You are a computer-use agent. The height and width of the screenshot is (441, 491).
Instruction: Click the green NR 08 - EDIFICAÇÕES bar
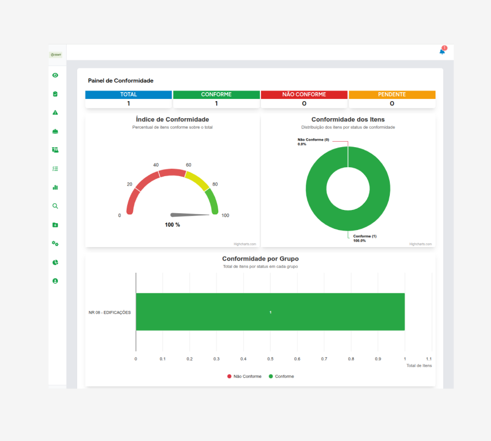tap(270, 312)
